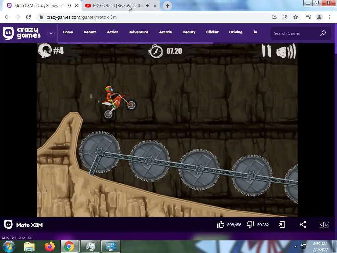Go forward in browser history

click(x=18, y=17)
